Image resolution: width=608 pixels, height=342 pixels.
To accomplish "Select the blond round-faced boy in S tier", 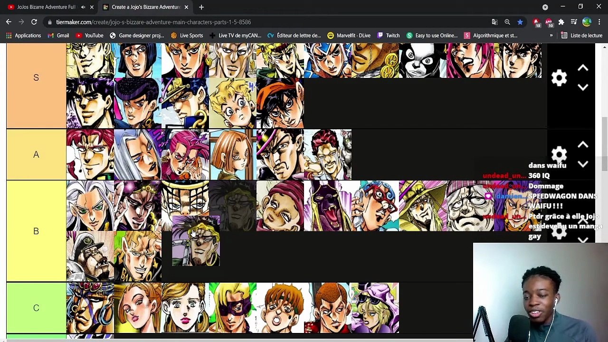I will pyautogui.click(x=233, y=103).
